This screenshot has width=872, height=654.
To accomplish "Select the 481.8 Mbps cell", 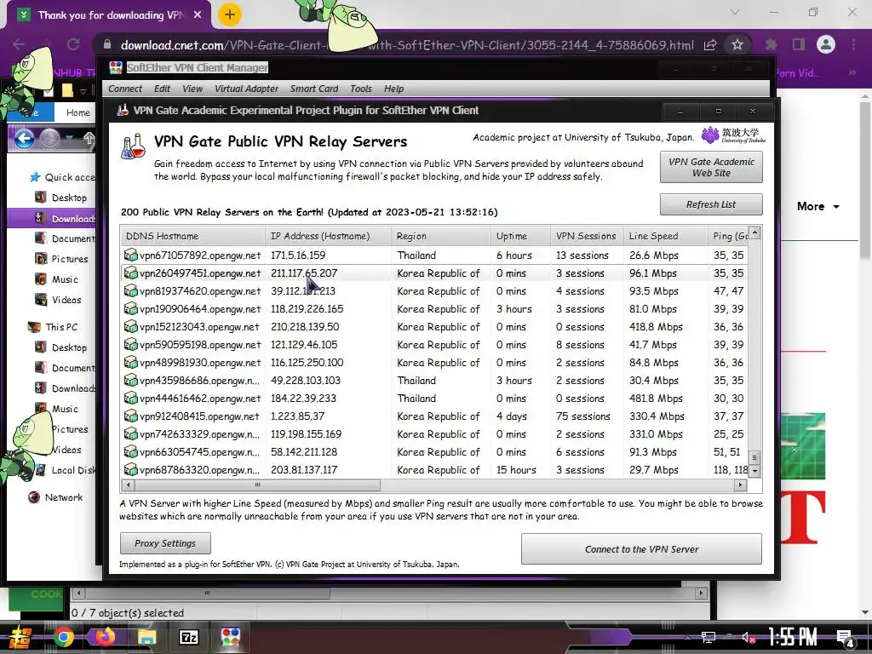I will click(656, 399).
